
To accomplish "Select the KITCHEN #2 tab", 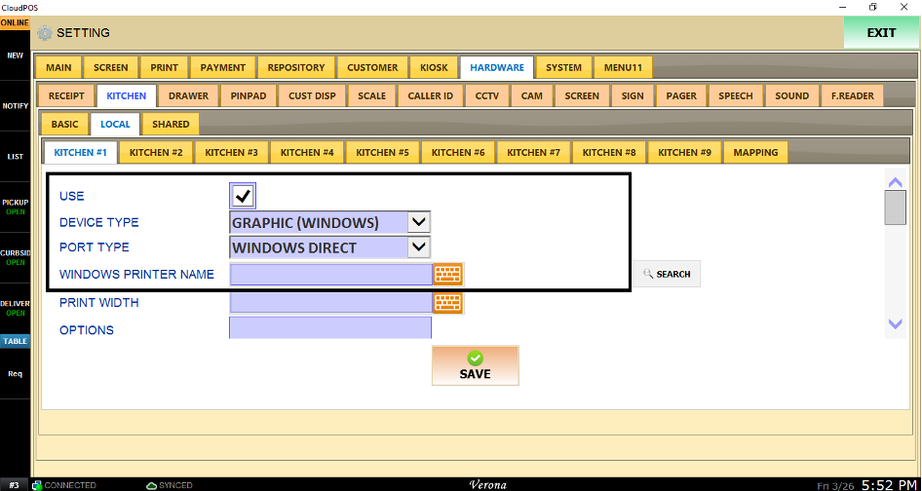I will [x=156, y=152].
